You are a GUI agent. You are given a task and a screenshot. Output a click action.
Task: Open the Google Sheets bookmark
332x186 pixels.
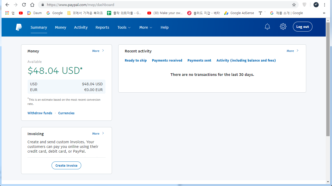124,13
